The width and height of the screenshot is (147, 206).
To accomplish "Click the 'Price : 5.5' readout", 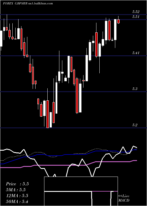I will tap(17, 184).
